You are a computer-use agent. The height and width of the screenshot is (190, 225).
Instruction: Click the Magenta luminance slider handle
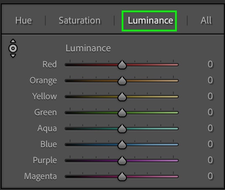click(122, 177)
